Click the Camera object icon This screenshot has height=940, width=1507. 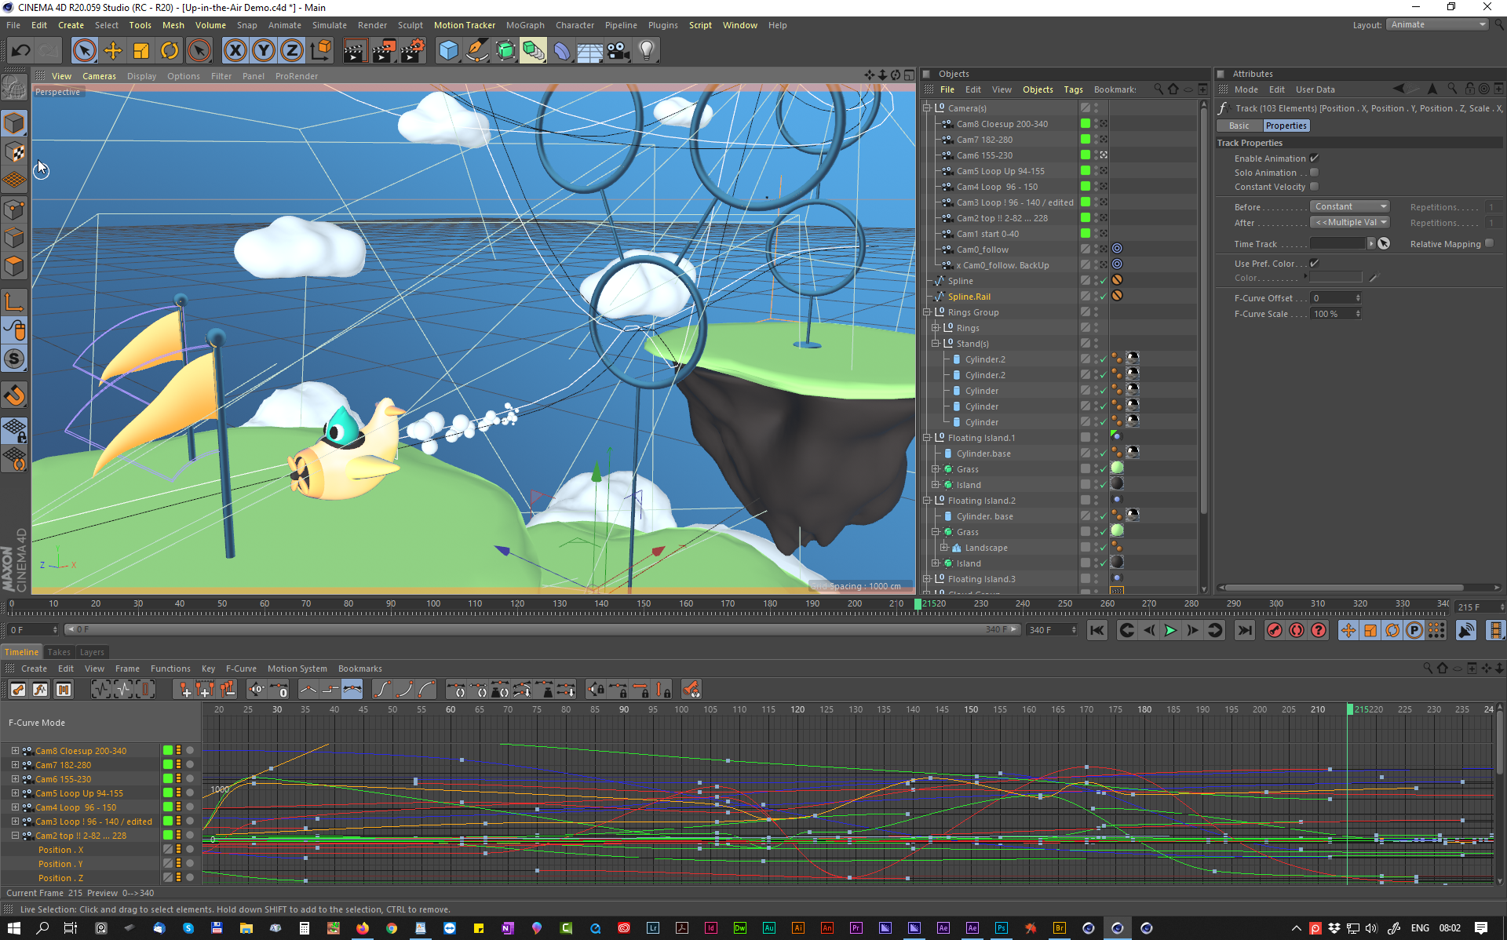[x=618, y=51]
